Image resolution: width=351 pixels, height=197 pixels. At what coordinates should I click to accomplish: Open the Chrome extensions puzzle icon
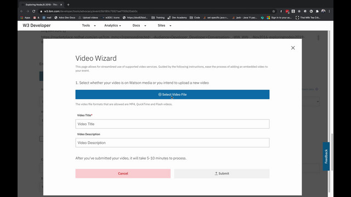(x=317, y=11)
